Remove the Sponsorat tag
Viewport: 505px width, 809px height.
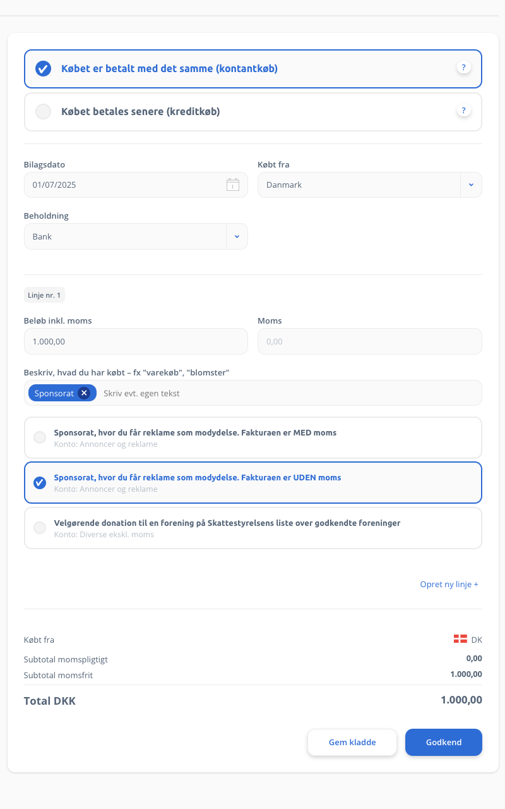pos(84,393)
